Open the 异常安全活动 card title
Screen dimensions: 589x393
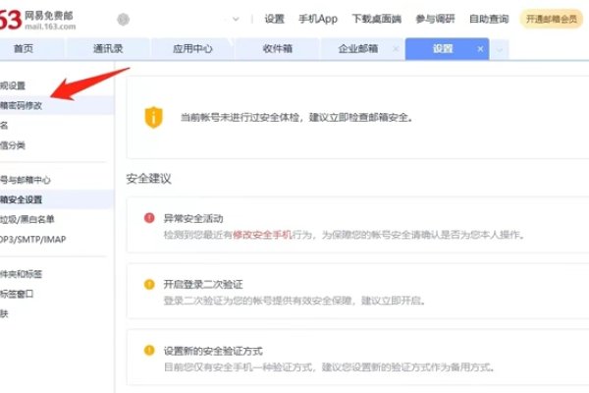tap(193, 218)
